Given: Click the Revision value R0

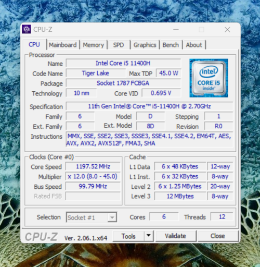Looking at the screenshot, I should tap(218, 126).
